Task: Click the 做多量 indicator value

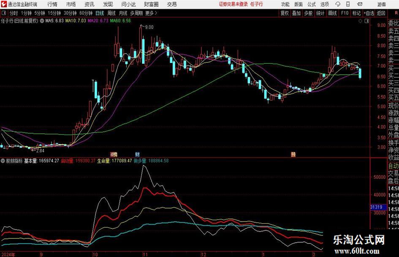Action: [151, 161]
